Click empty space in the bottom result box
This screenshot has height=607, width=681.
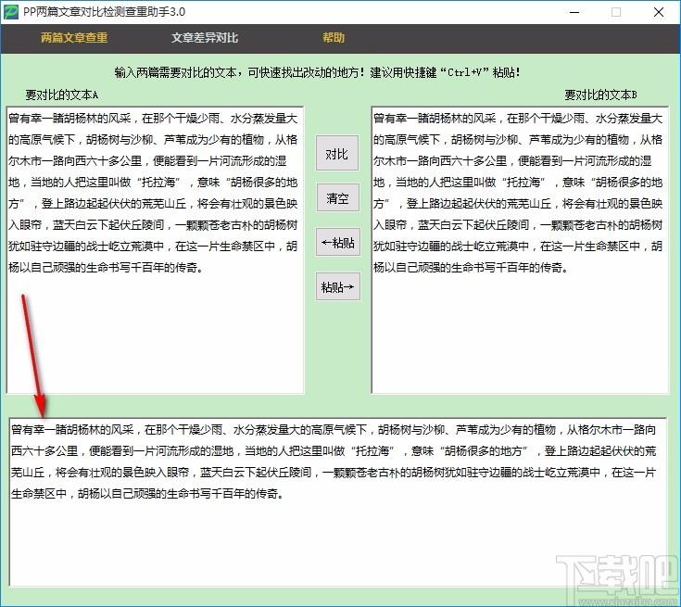coord(338,547)
